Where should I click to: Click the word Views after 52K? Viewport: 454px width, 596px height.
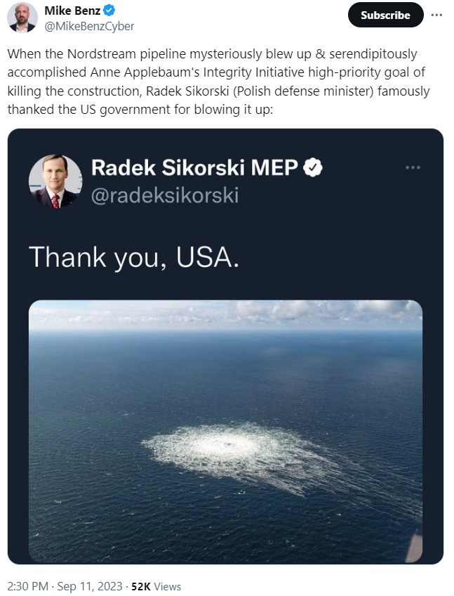click(167, 586)
